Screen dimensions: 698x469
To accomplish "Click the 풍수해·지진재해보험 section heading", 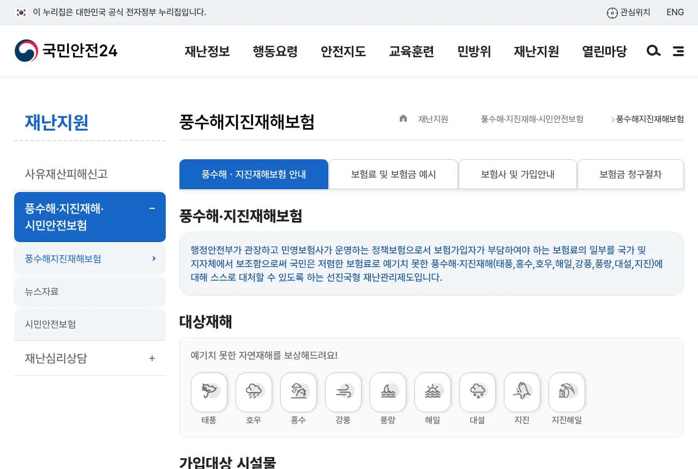I will (241, 216).
